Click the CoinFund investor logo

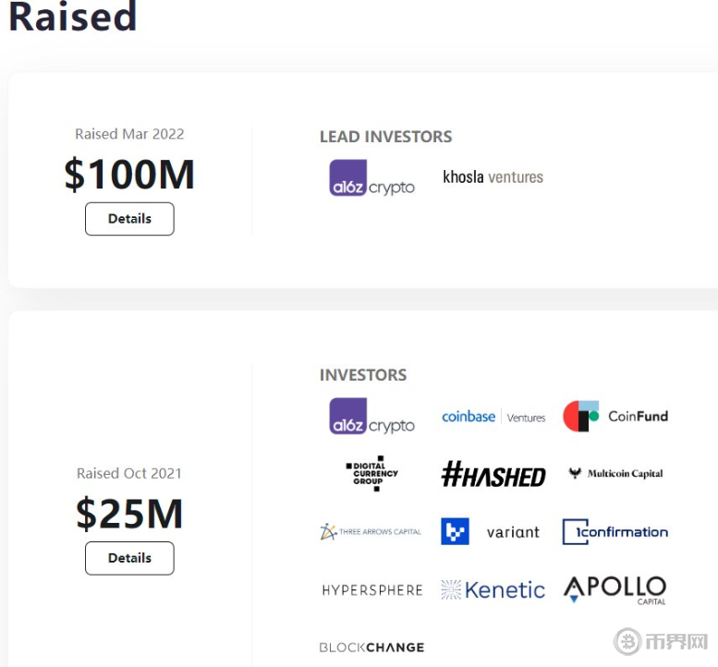coord(615,417)
